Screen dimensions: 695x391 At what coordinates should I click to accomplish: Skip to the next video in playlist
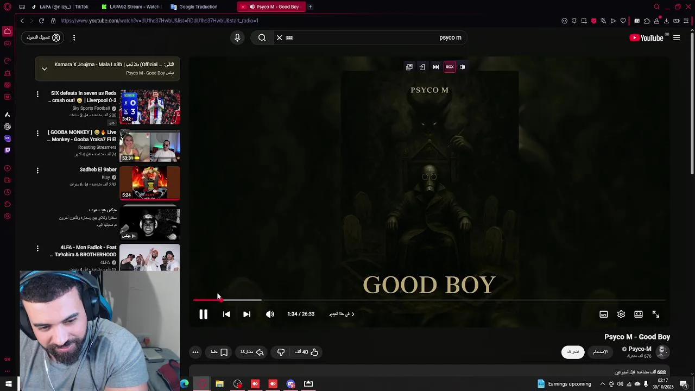[247, 314]
